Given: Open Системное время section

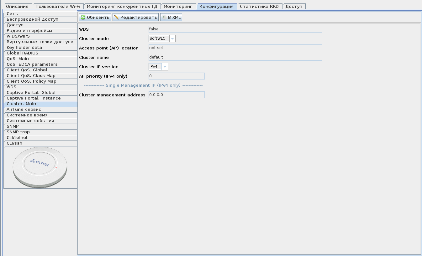Looking at the screenshot, I should [x=40, y=115].
